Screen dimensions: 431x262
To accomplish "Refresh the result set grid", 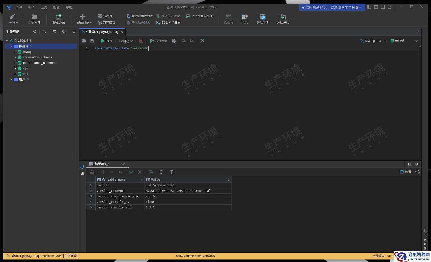I will pyautogui.click(x=161, y=172).
